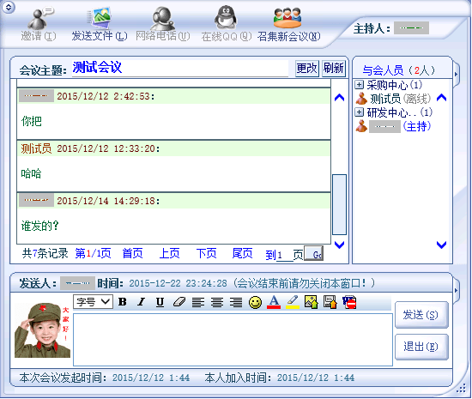472x399 pixels.
Task: Open the 字号 font size dropdown
Action: pyautogui.click(x=93, y=301)
